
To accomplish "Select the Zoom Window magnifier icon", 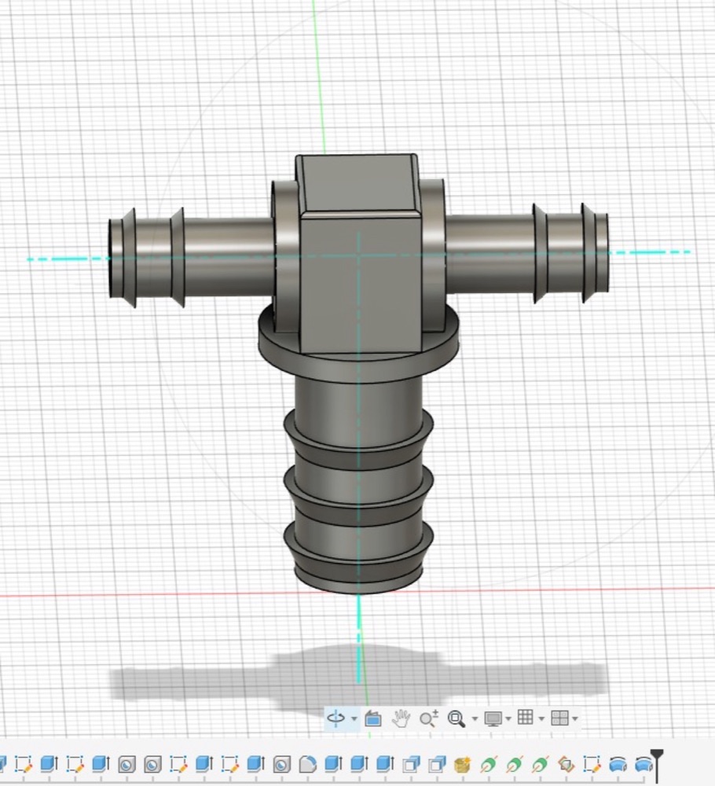I will (456, 719).
